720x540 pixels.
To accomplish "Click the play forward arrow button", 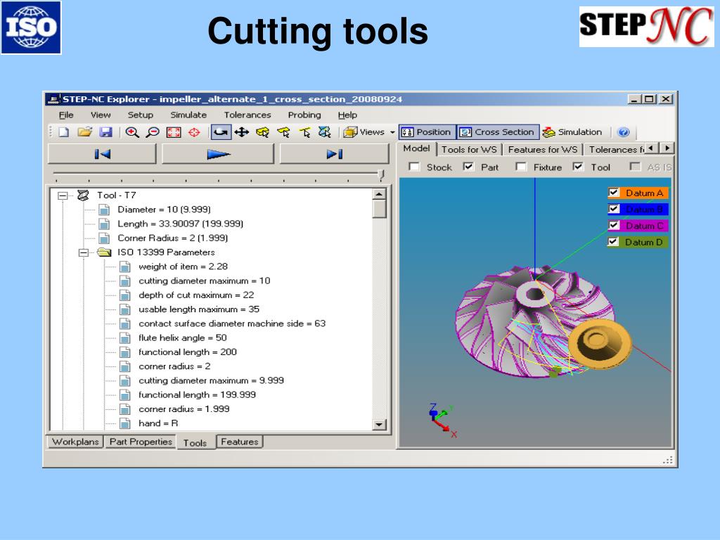I will pos(218,154).
